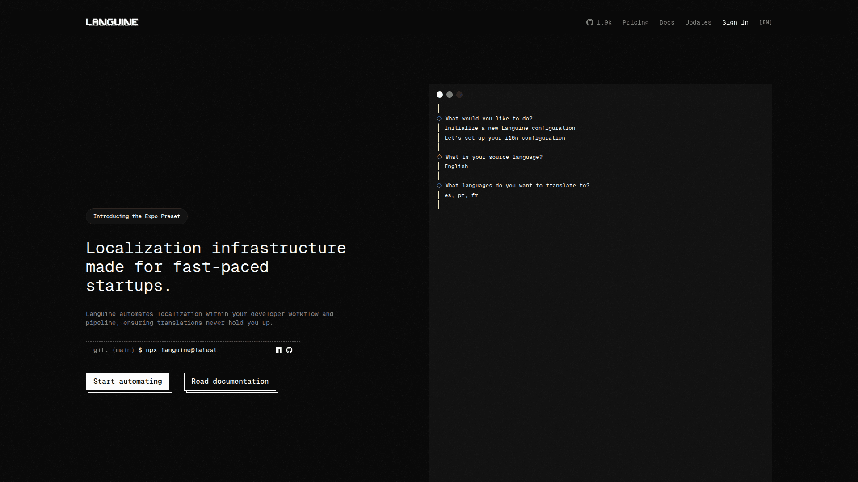The height and width of the screenshot is (482, 858).
Task: Go to Docs in navigation
Action: click(x=667, y=22)
